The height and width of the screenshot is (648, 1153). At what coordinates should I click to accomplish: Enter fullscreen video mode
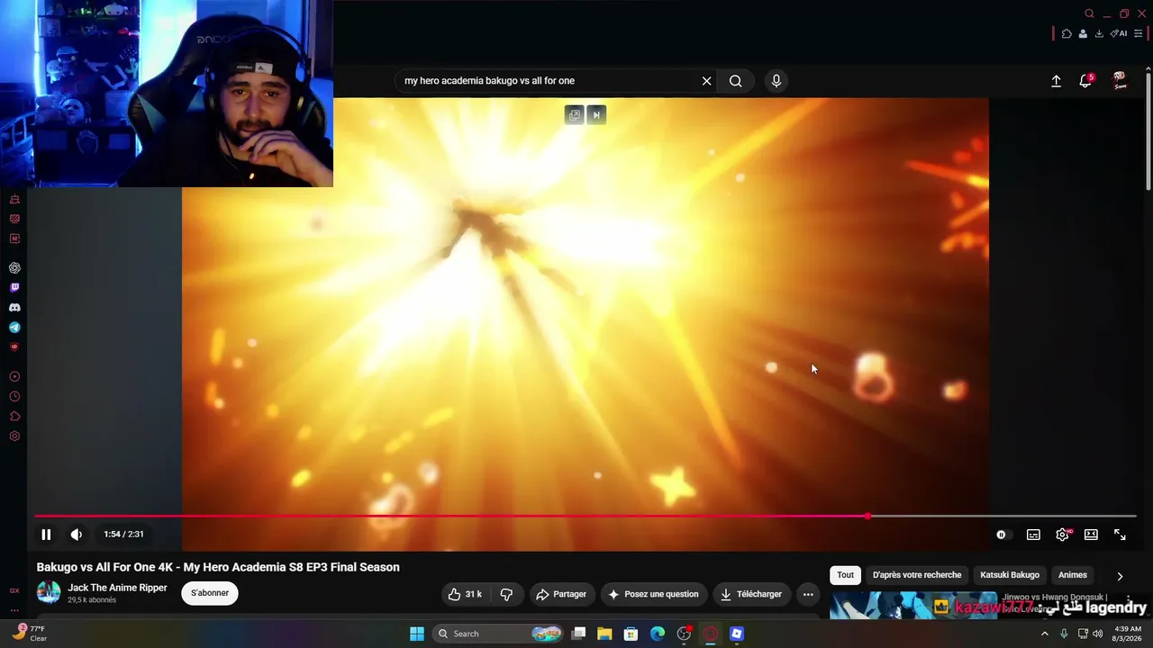[1120, 535]
